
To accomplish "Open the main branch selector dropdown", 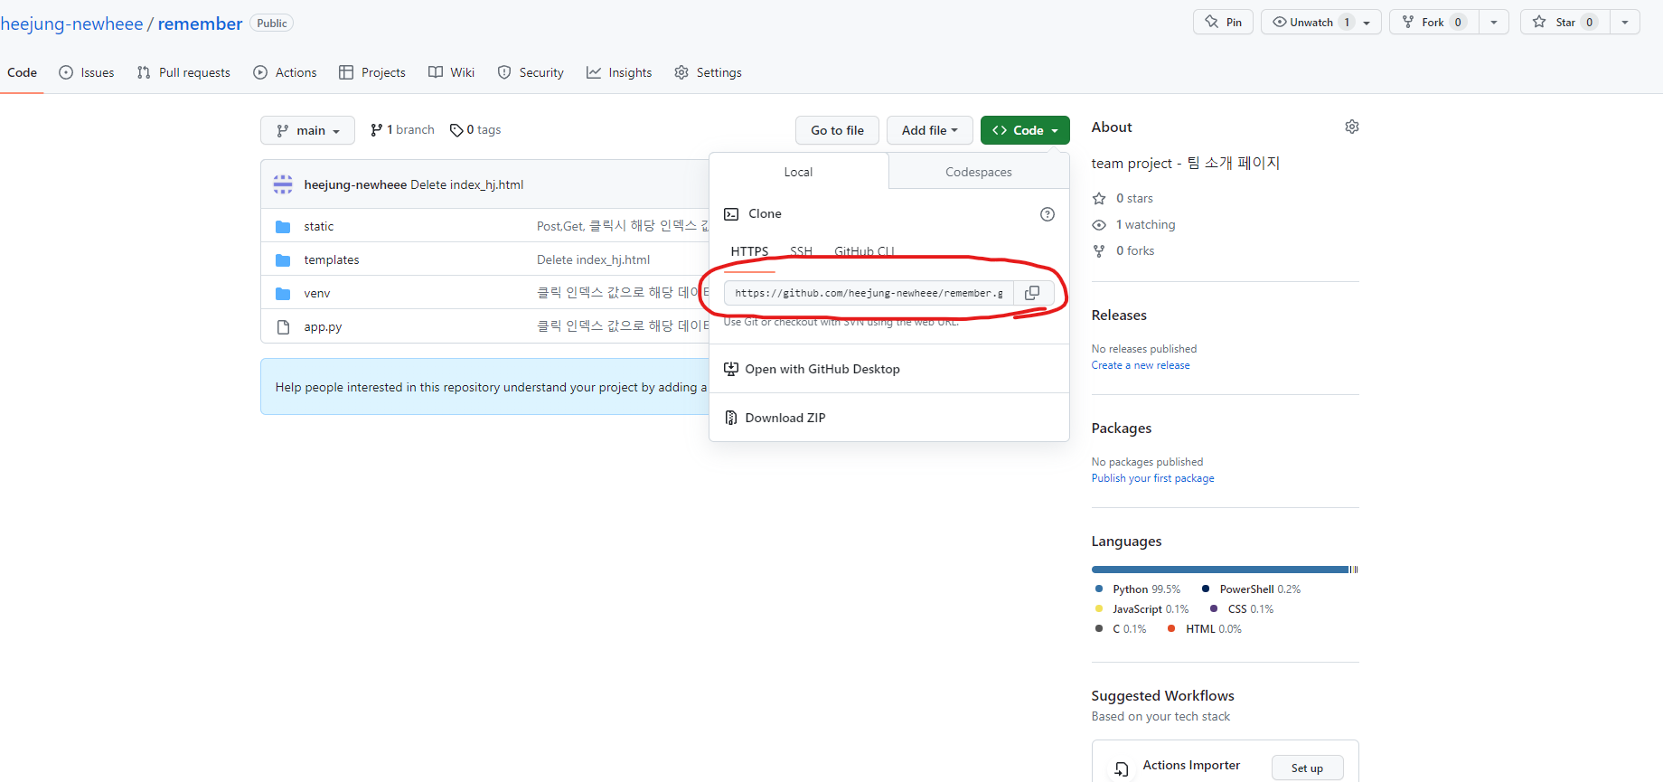I will tap(307, 130).
